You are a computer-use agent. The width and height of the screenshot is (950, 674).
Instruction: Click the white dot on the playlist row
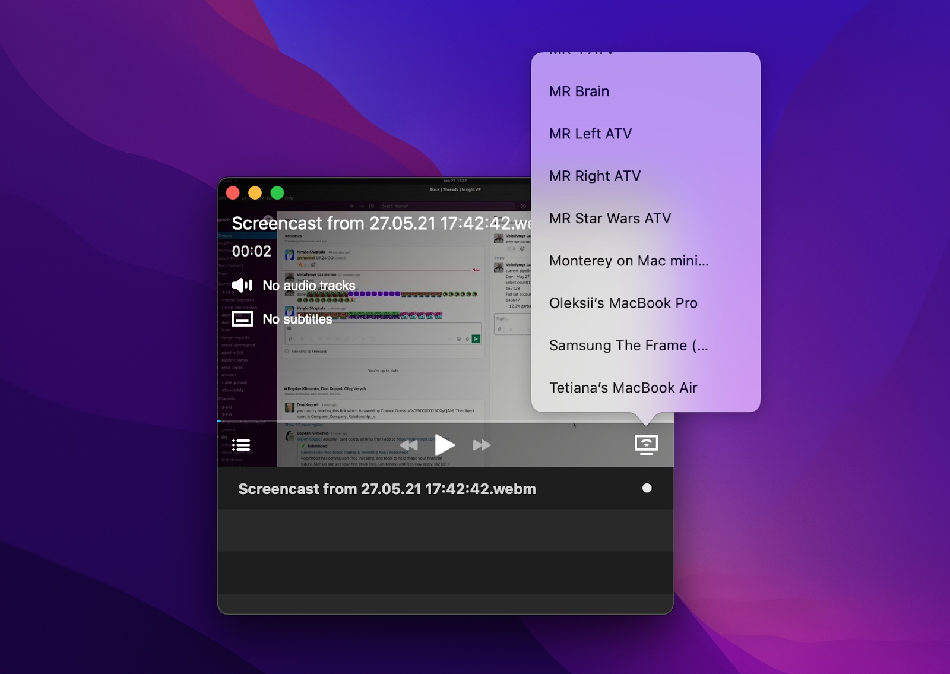[647, 488]
